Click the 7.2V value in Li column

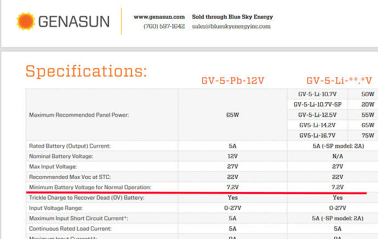pyautogui.click(x=337, y=187)
